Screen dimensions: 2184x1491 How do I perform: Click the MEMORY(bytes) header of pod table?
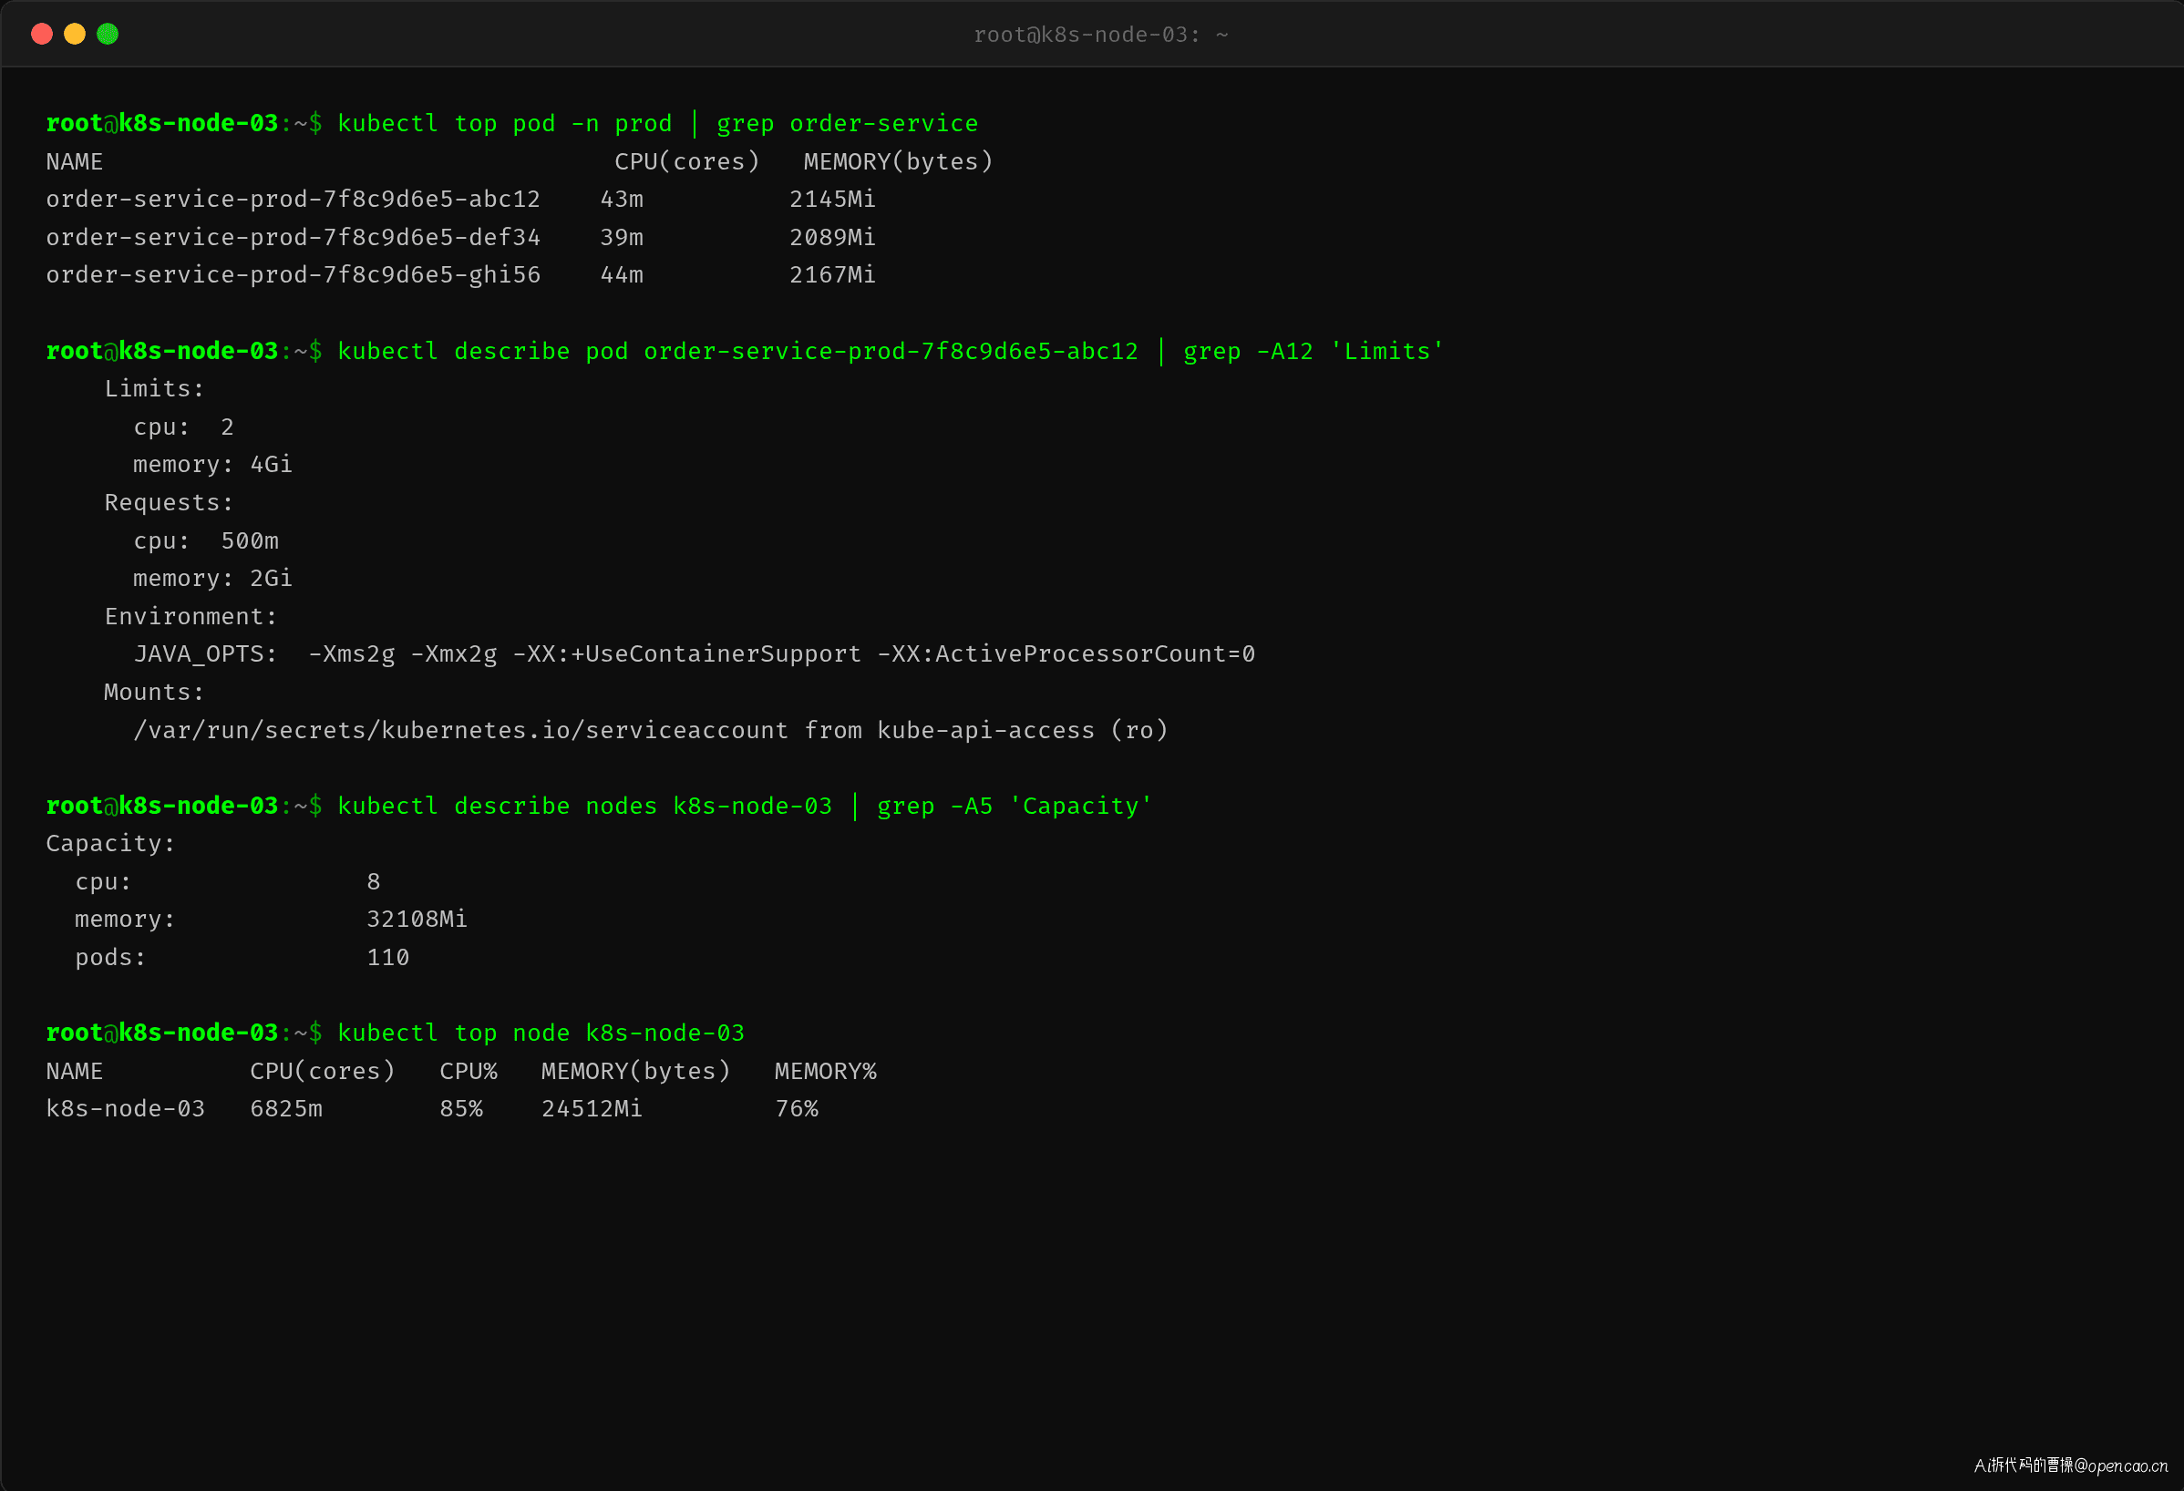tap(899, 161)
